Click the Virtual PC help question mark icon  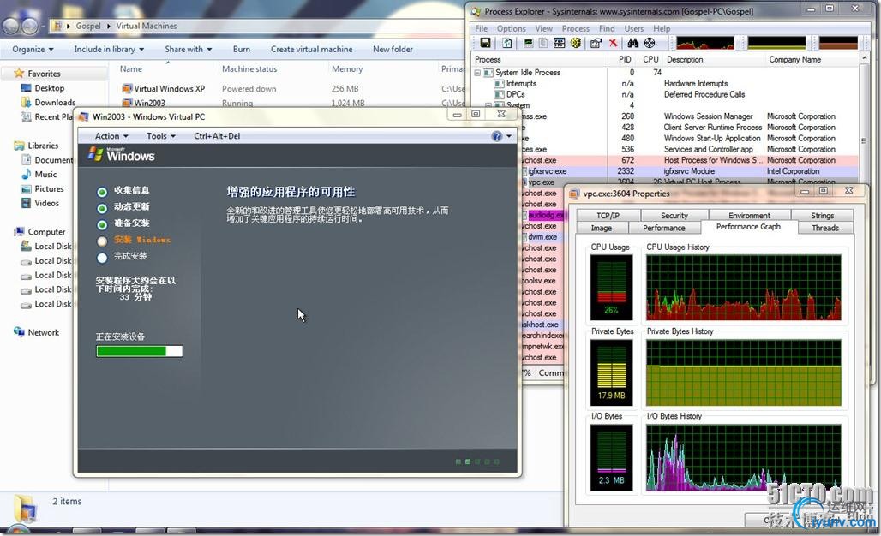point(497,136)
